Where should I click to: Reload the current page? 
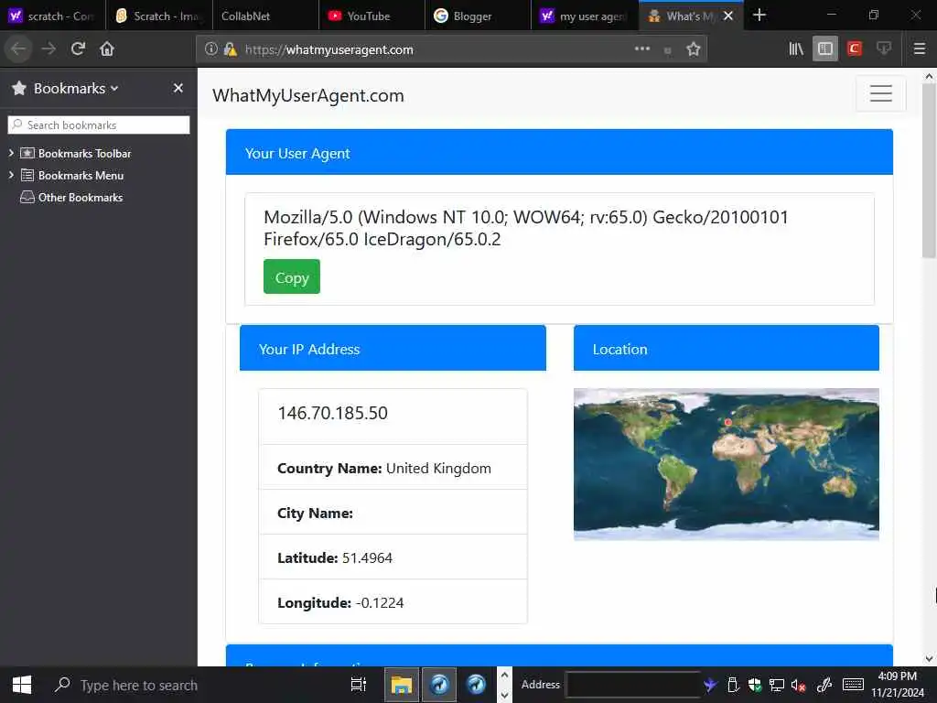78,49
